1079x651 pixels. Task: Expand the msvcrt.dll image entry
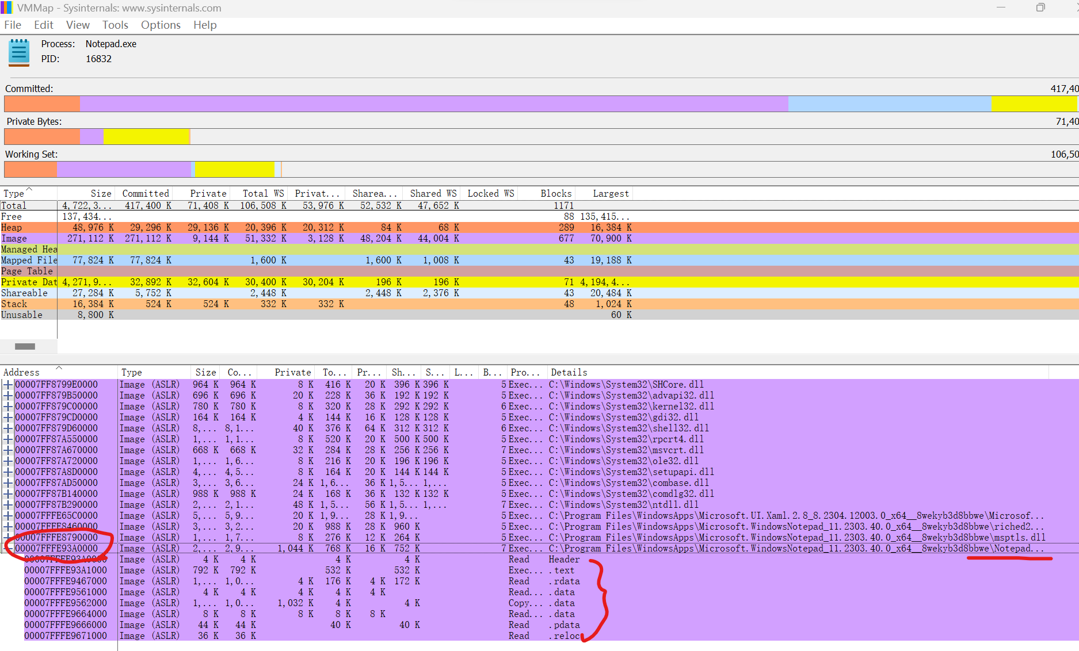[8, 450]
